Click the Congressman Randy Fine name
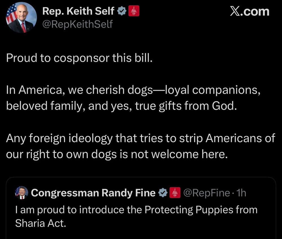 click(93, 193)
